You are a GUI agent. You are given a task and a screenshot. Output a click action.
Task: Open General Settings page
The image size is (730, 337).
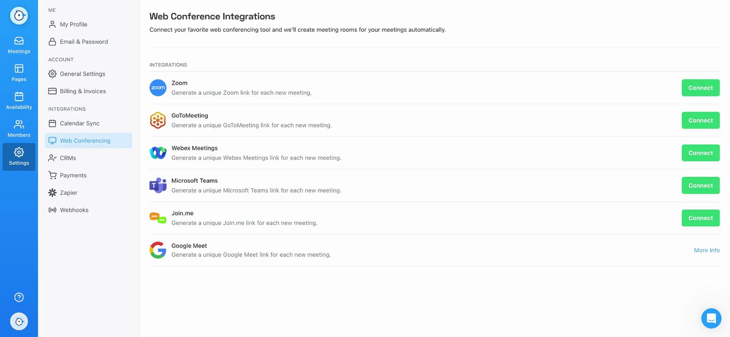[x=82, y=74]
